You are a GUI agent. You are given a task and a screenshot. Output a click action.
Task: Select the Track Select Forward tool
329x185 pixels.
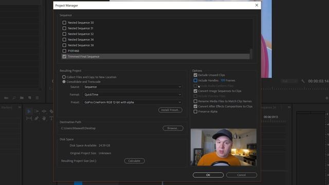[36, 111]
